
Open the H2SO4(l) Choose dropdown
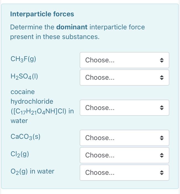coord(124,78)
